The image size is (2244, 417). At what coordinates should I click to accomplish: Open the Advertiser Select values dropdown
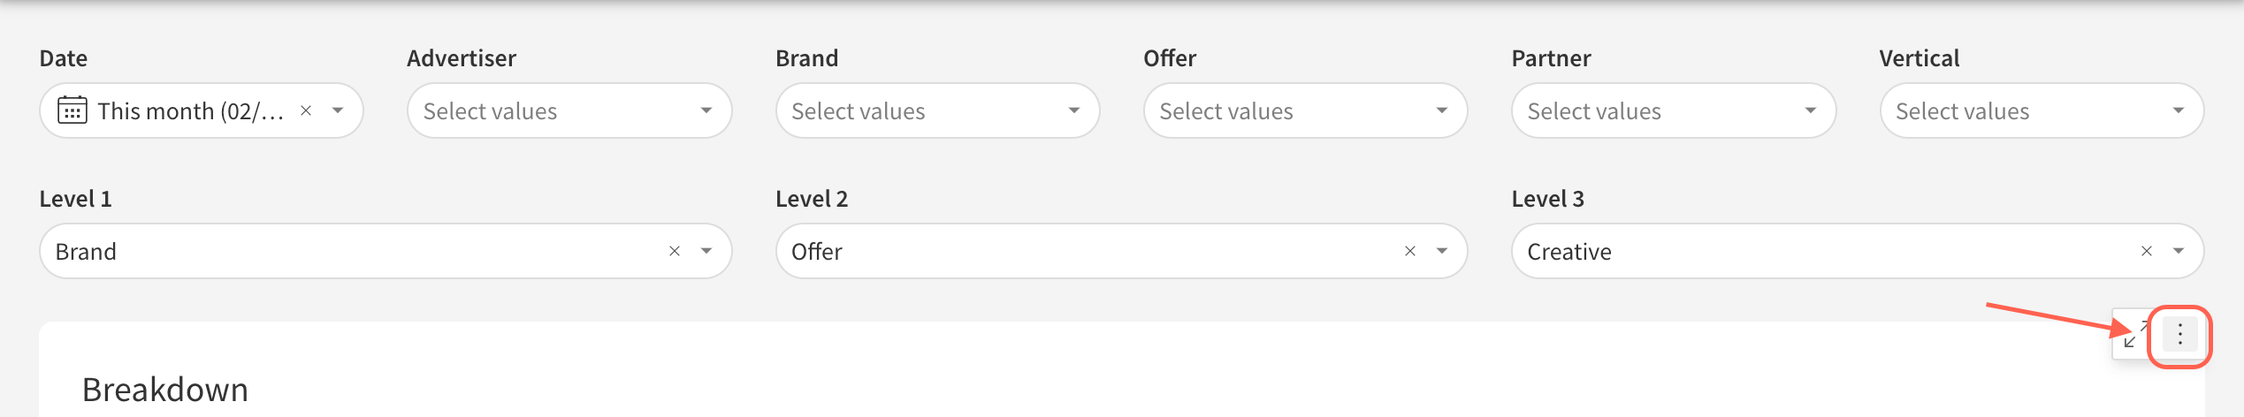569,111
